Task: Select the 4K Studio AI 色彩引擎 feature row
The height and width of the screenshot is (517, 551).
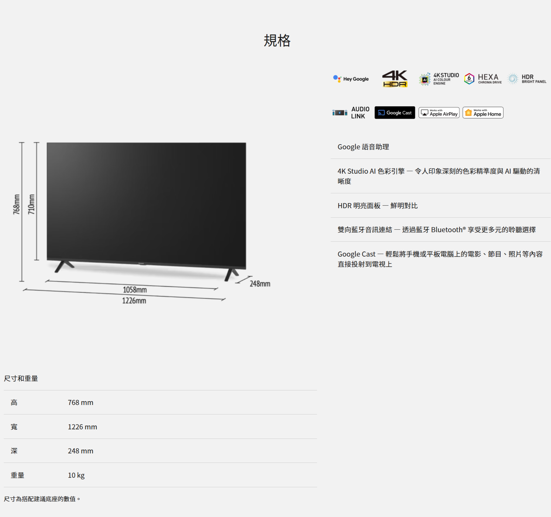Action: [441, 176]
